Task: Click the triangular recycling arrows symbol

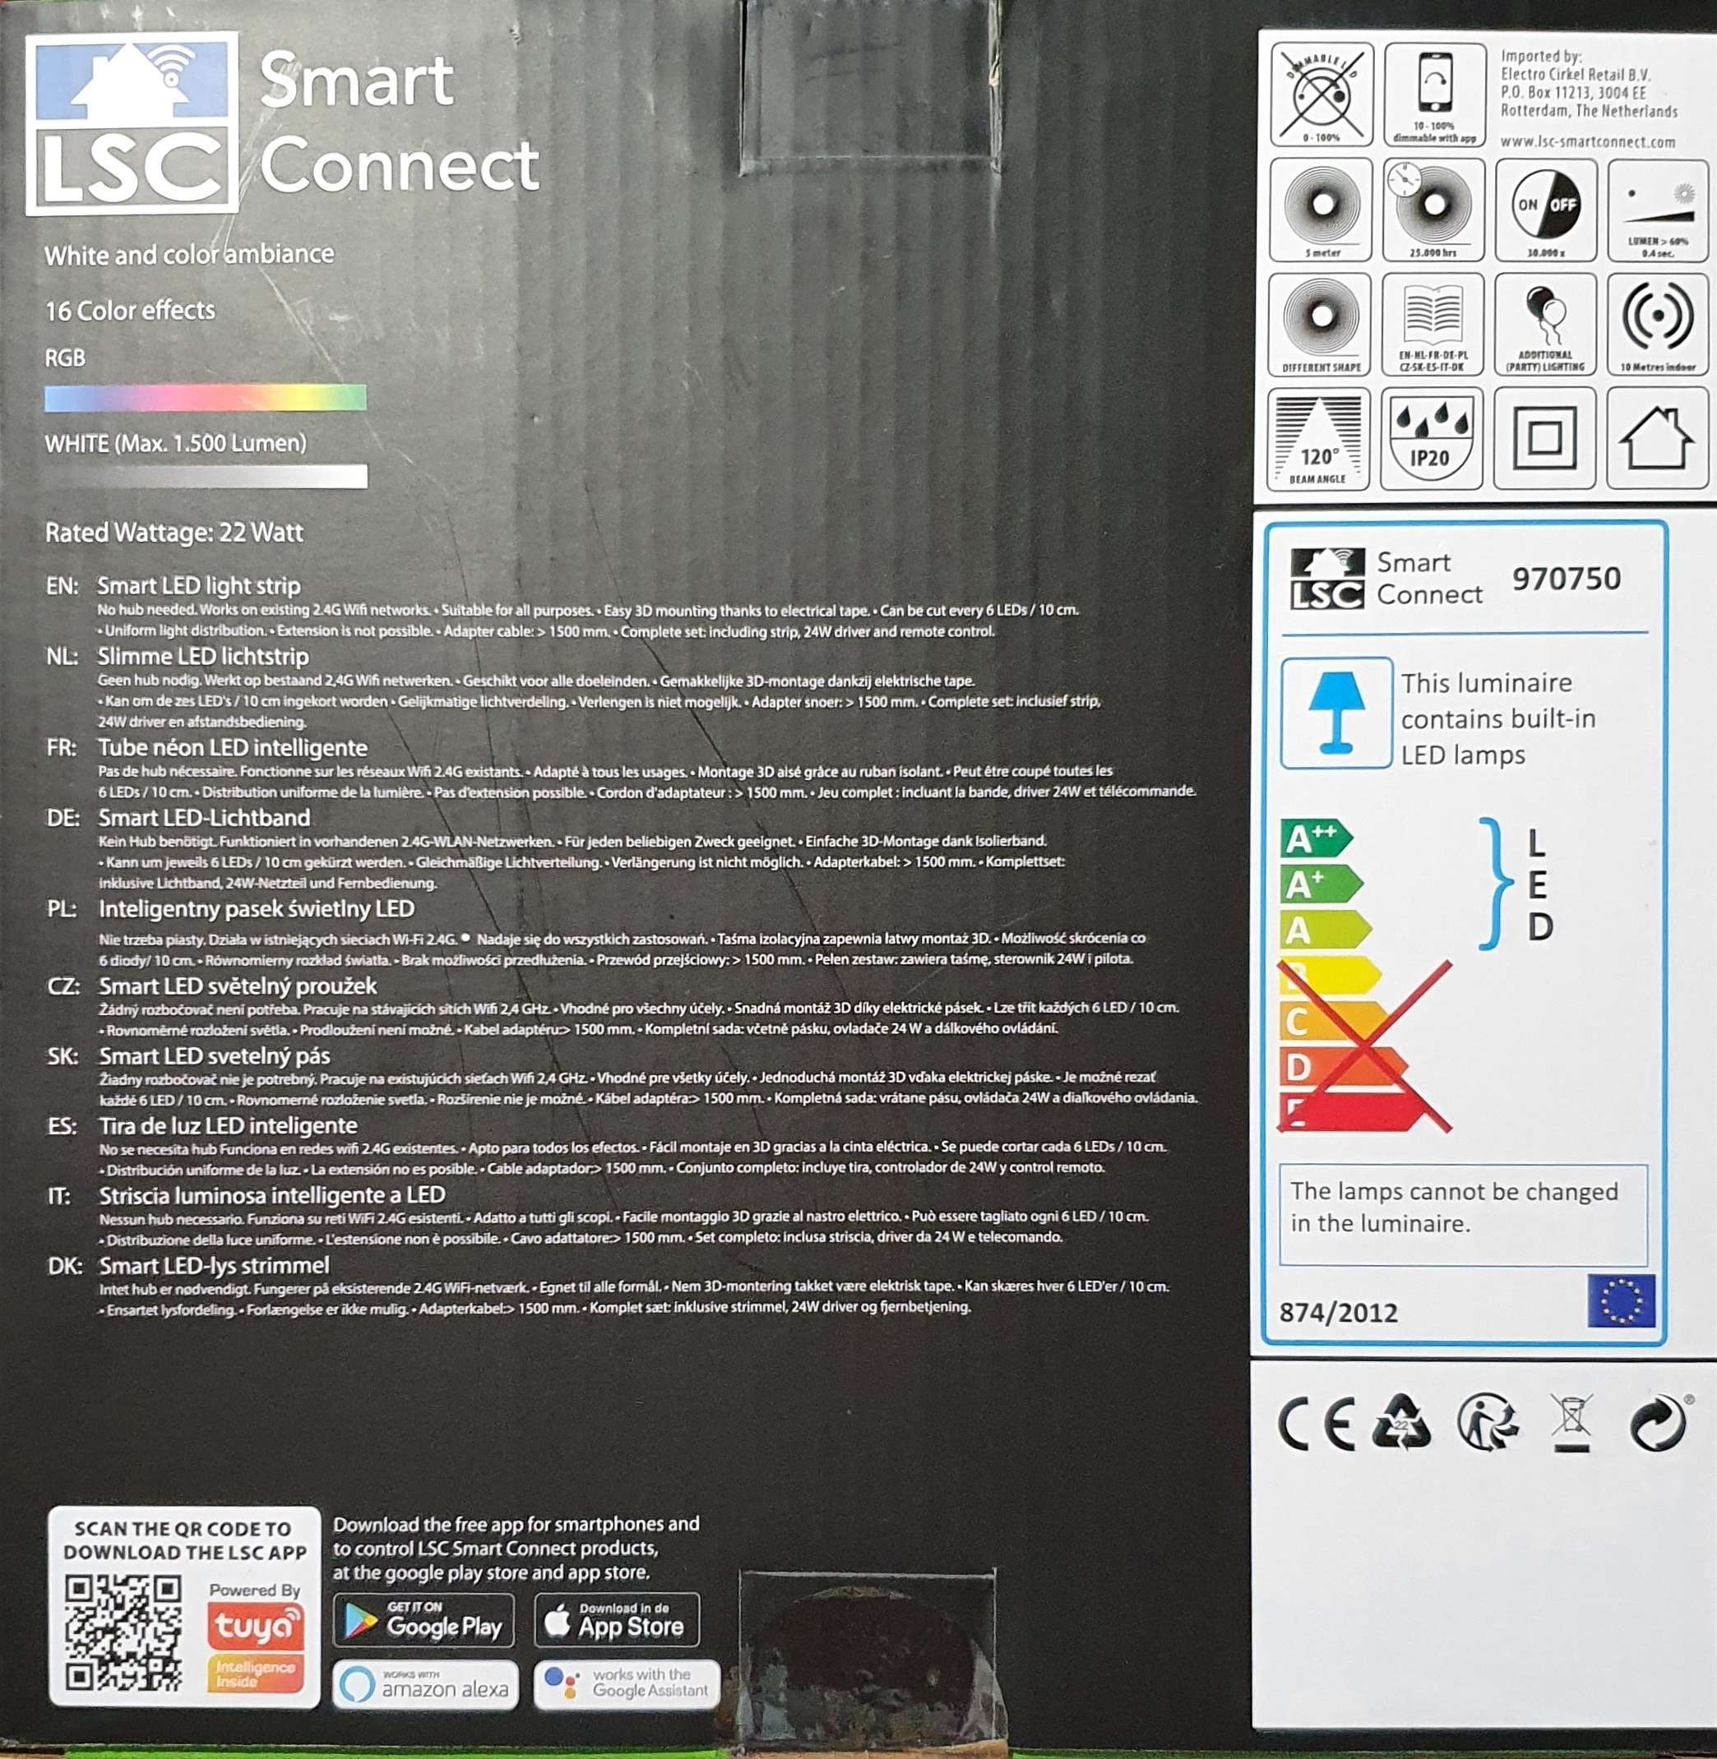Action: click(x=1401, y=1421)
